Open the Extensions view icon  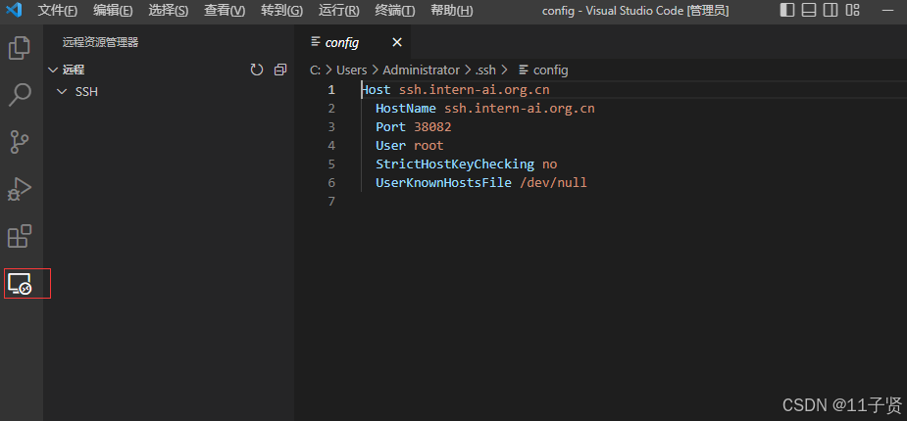tap(19, 236)
